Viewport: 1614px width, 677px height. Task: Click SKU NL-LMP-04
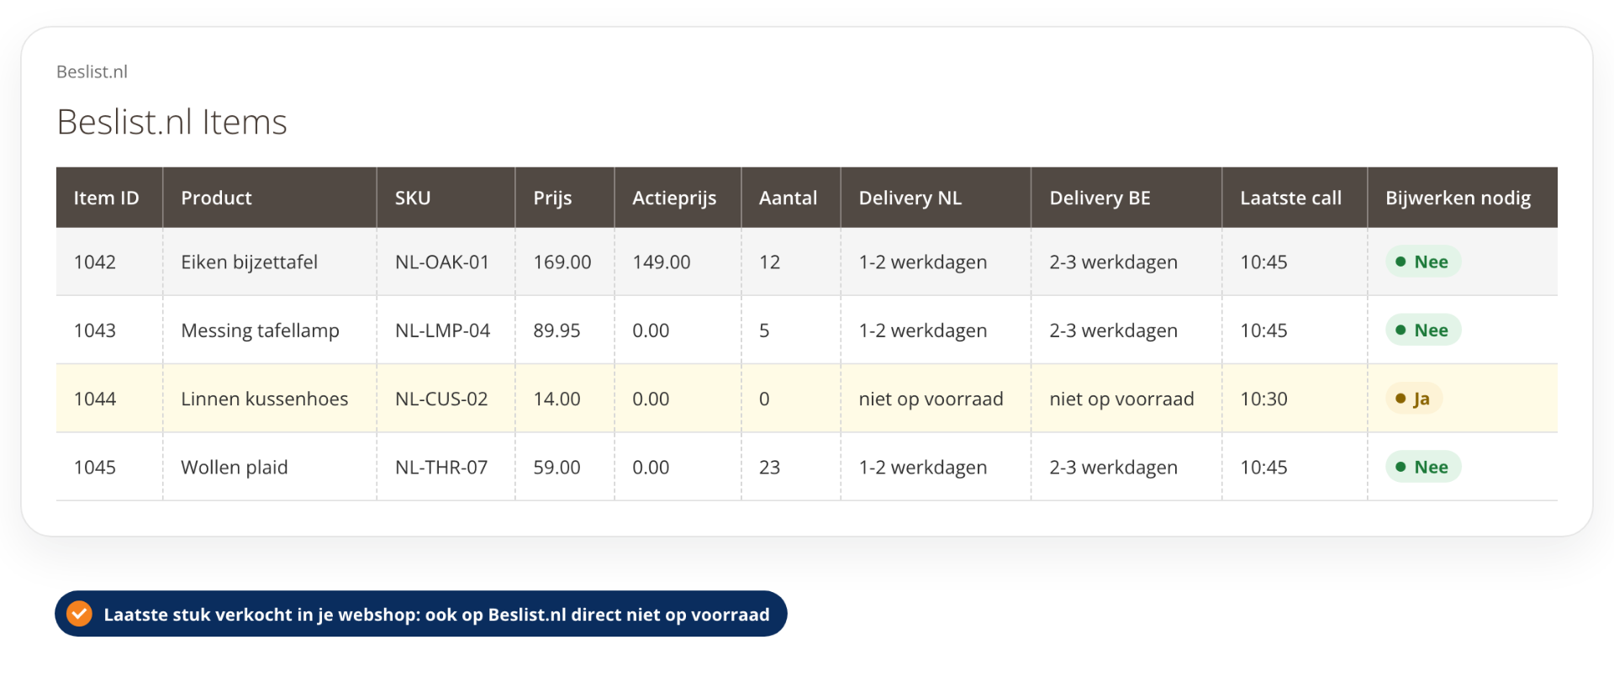click(x=442, y=331)
